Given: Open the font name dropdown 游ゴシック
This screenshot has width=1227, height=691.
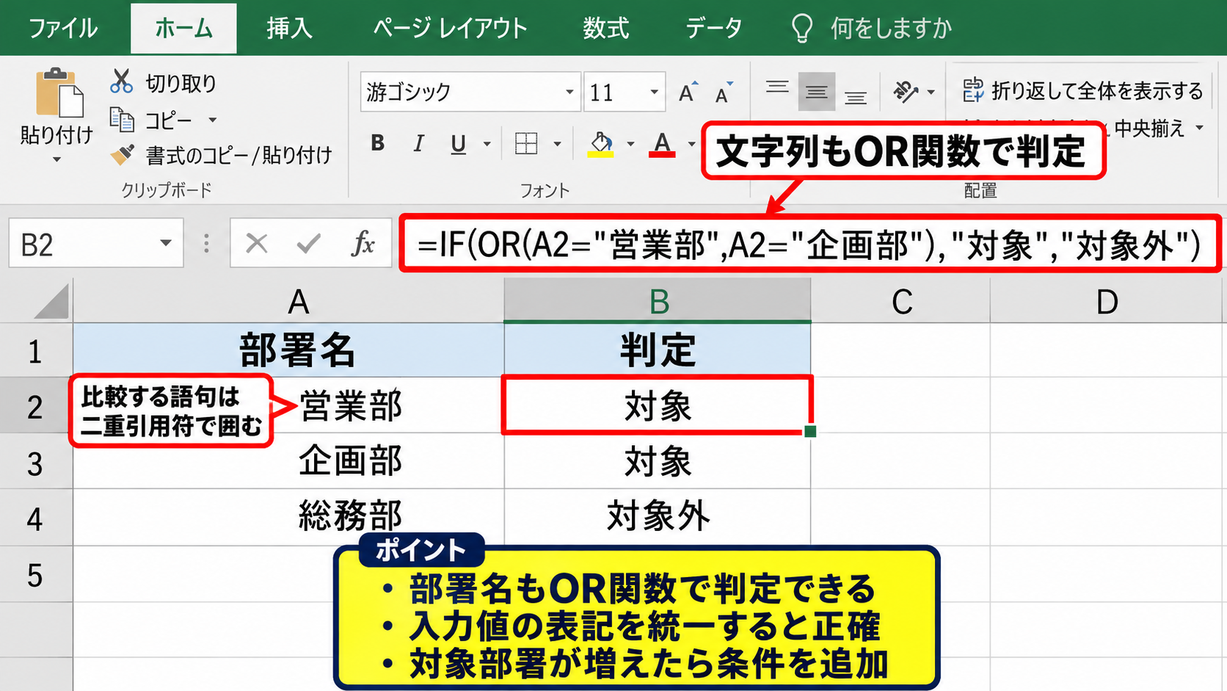Looking at the screenshot, I should click(x=569, y=93).
